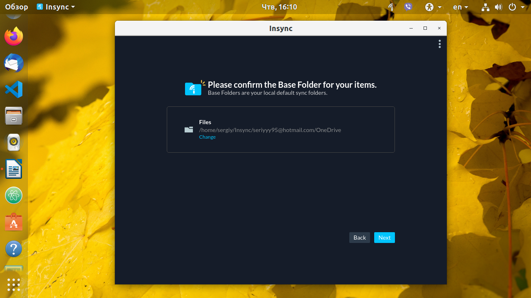This screenshot has height=298, width=531.
Task: Launch Atom editor from the dock
Action: [14, 195]
